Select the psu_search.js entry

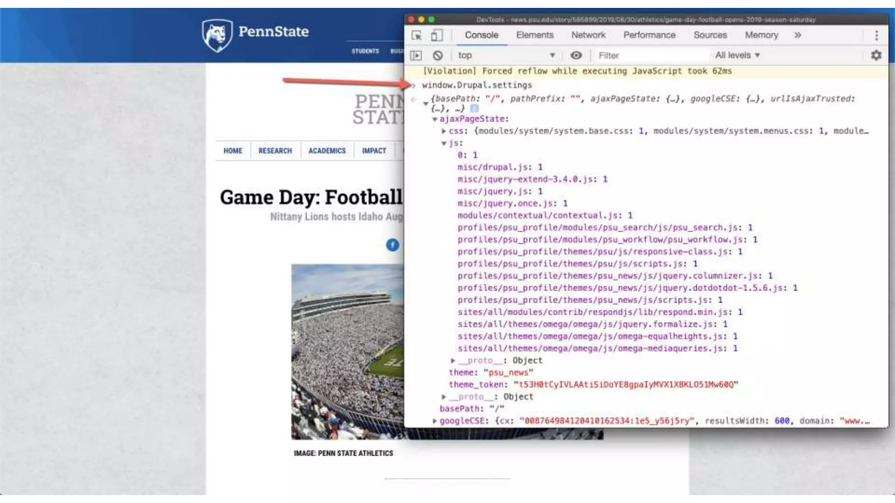click(605, 228)
